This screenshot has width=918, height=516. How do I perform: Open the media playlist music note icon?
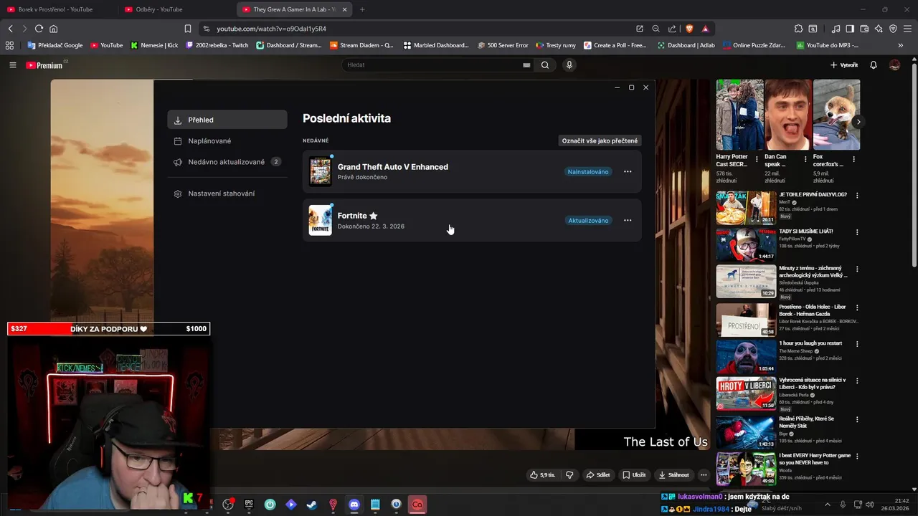click(836, 29)
